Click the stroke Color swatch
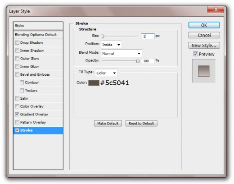Viewport: 234px width, 184px height. (94, 83)
